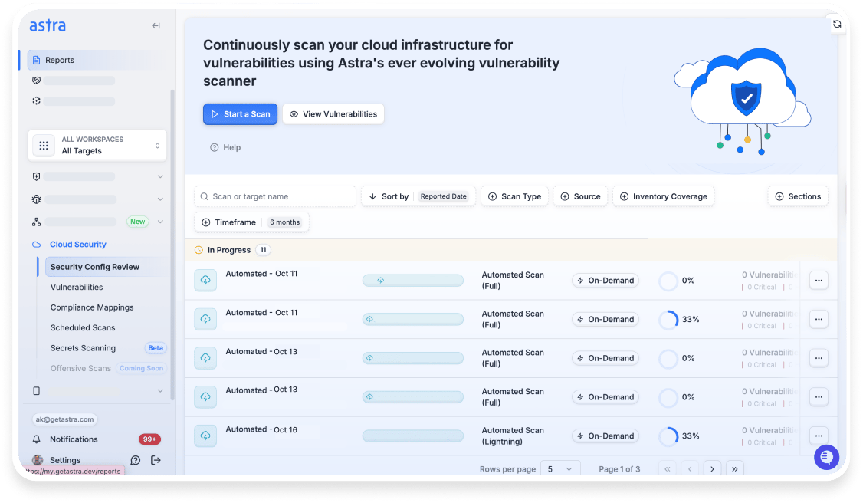Open more options for Oct 16 scan

(x=819, y=436)
